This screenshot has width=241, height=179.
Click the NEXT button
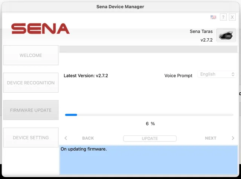tap(210, 138)
